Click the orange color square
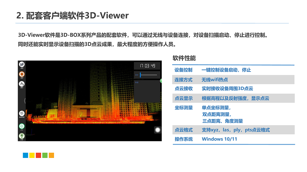 (x=51, y=155)
